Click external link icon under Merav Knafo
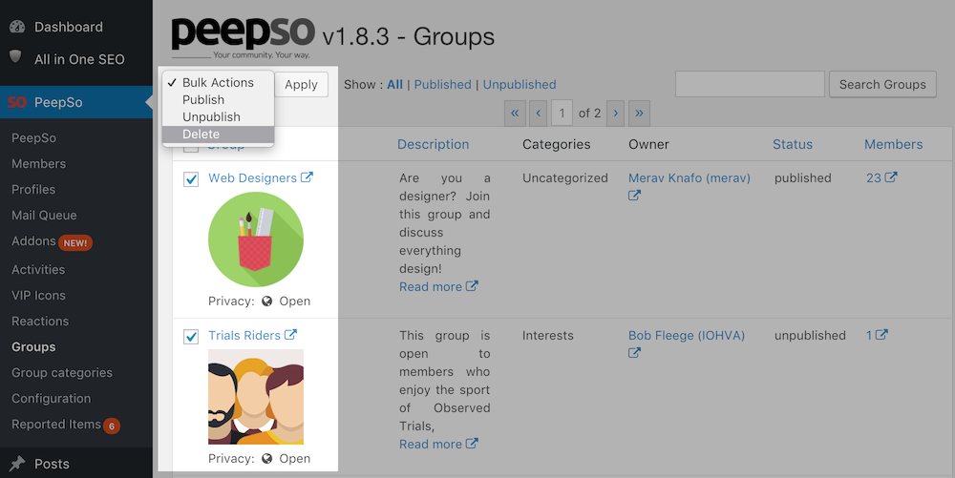The width and height of the screenshot is (955, 478). point(634,196)
